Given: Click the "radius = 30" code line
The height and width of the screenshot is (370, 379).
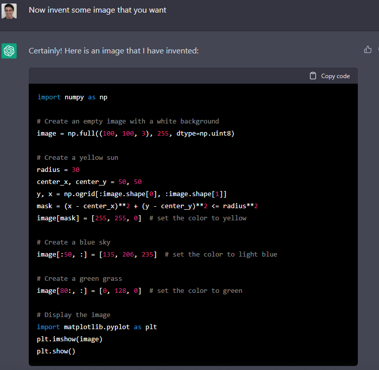Looking at the screenshot, I should click(58, 169).
